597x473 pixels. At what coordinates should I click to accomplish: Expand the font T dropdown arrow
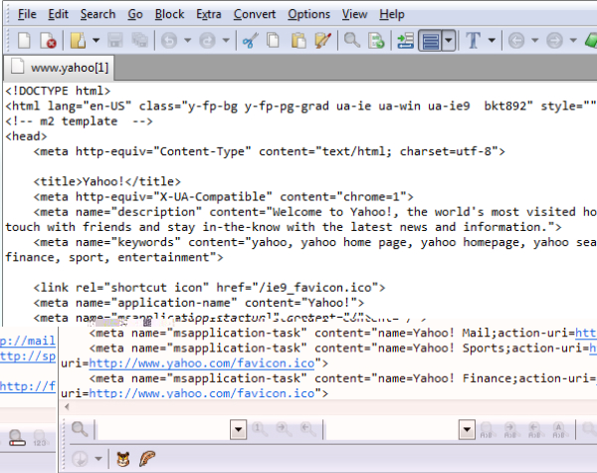(x=492, y=40)
